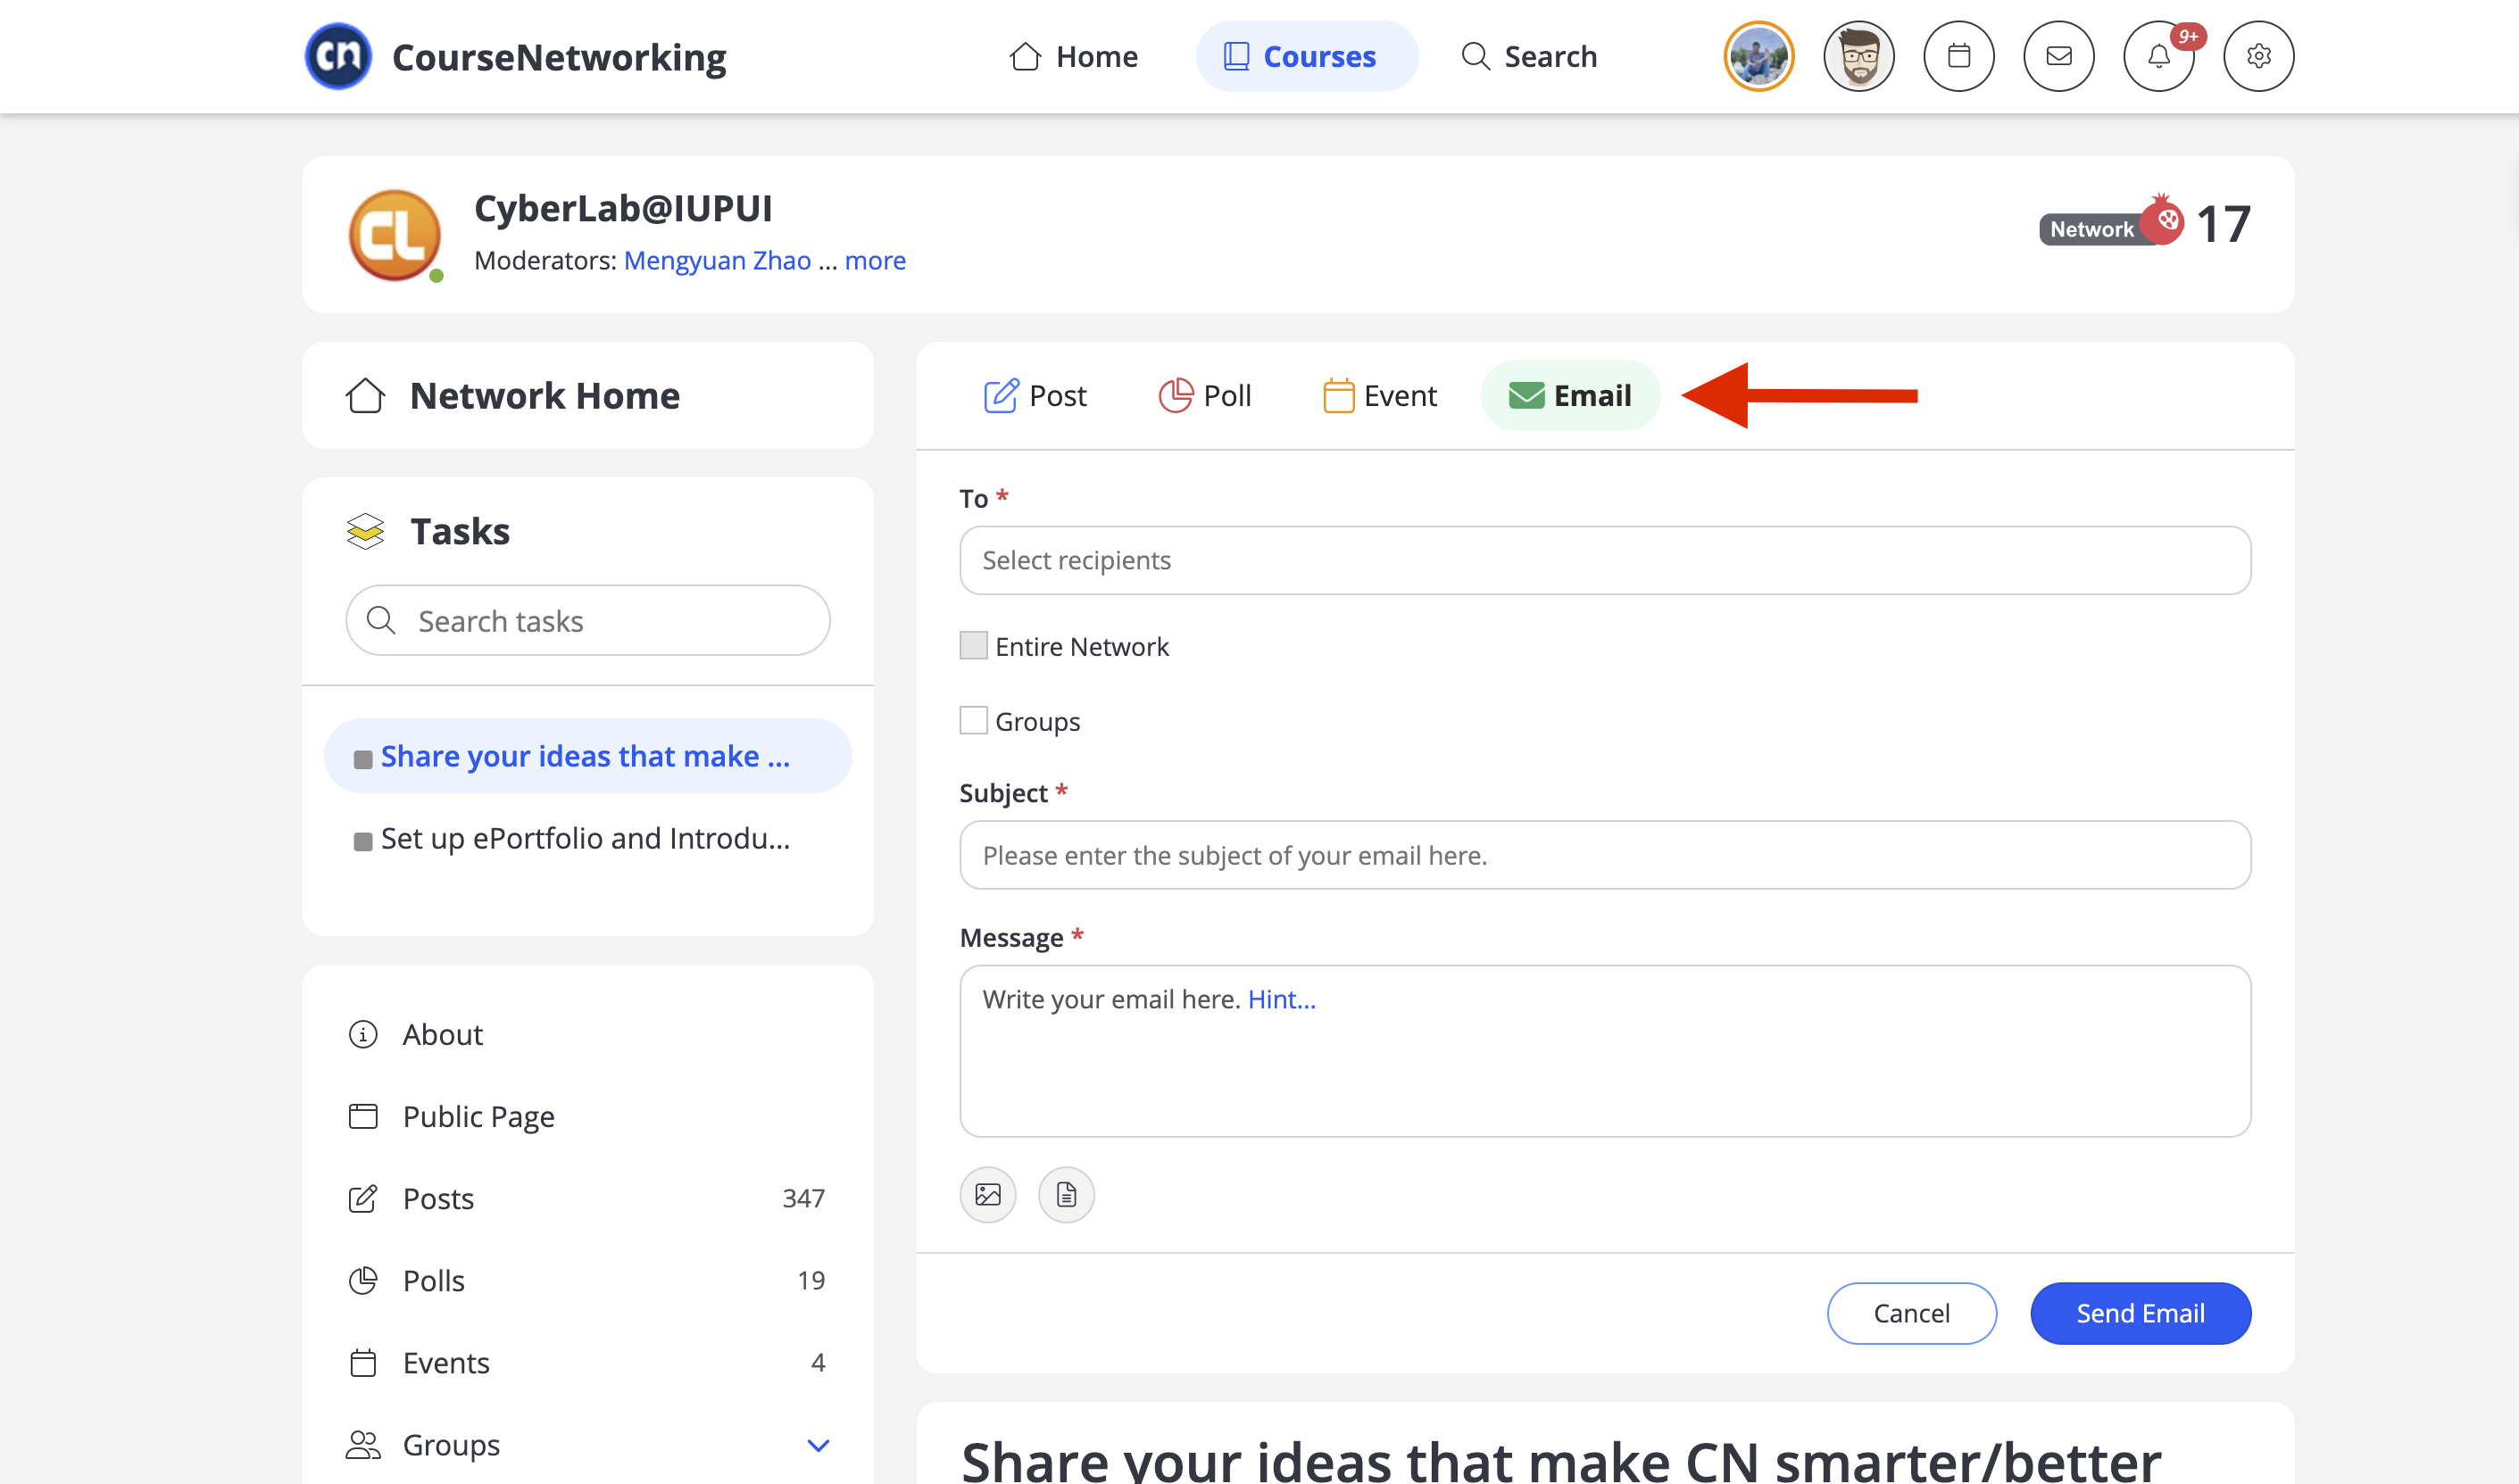Open the calendar icon in the header
The width and height of the screenshot is (2519, 1484).
1959,56
